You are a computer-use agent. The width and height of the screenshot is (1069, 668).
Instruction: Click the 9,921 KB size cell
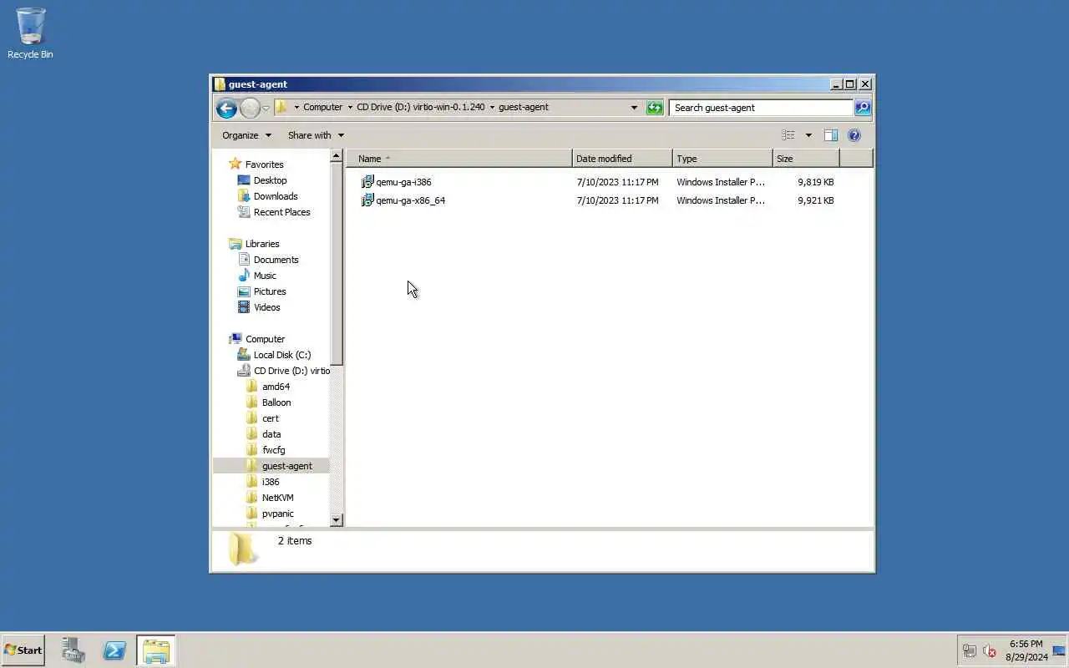[815, 200]
